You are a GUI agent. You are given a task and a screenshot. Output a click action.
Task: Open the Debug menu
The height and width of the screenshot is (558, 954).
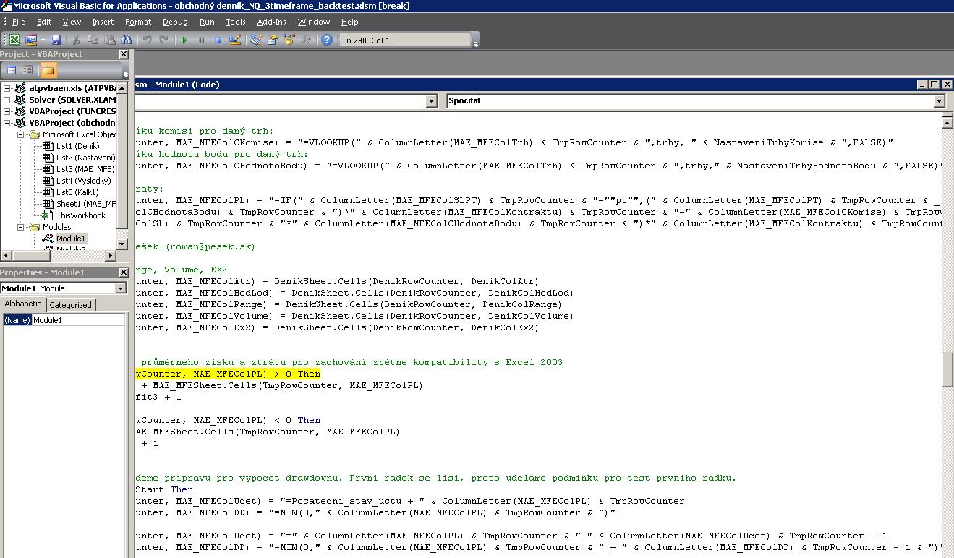click(175, 22)
